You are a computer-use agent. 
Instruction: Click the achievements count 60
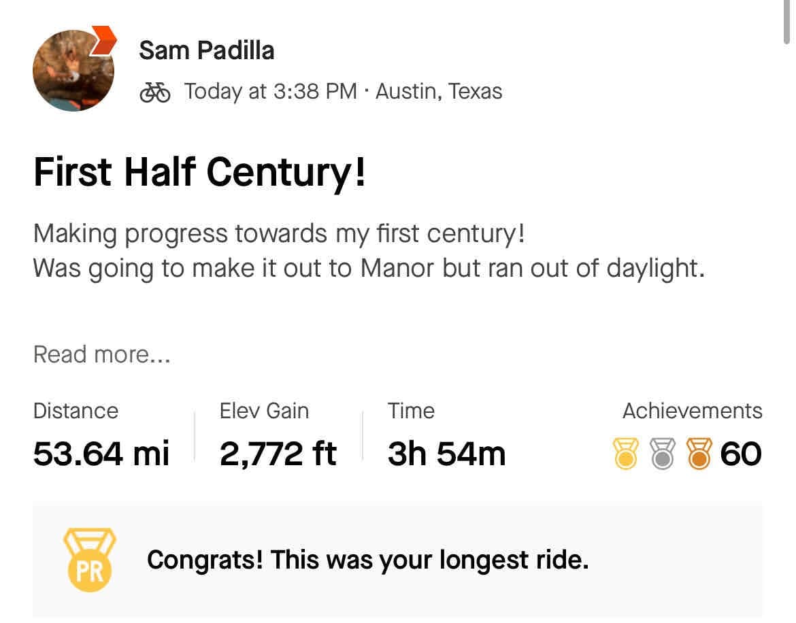pos(741,454)
